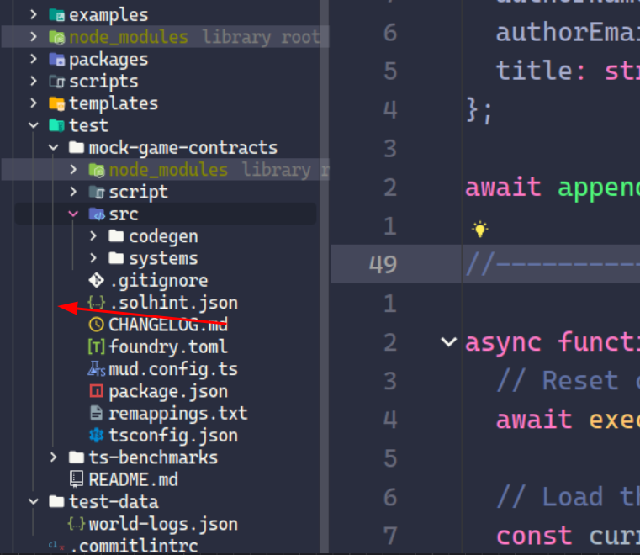This screenshot has height=555, width=640.
Task: Open the mud.config.ts file
Action: tap(173, 369)
